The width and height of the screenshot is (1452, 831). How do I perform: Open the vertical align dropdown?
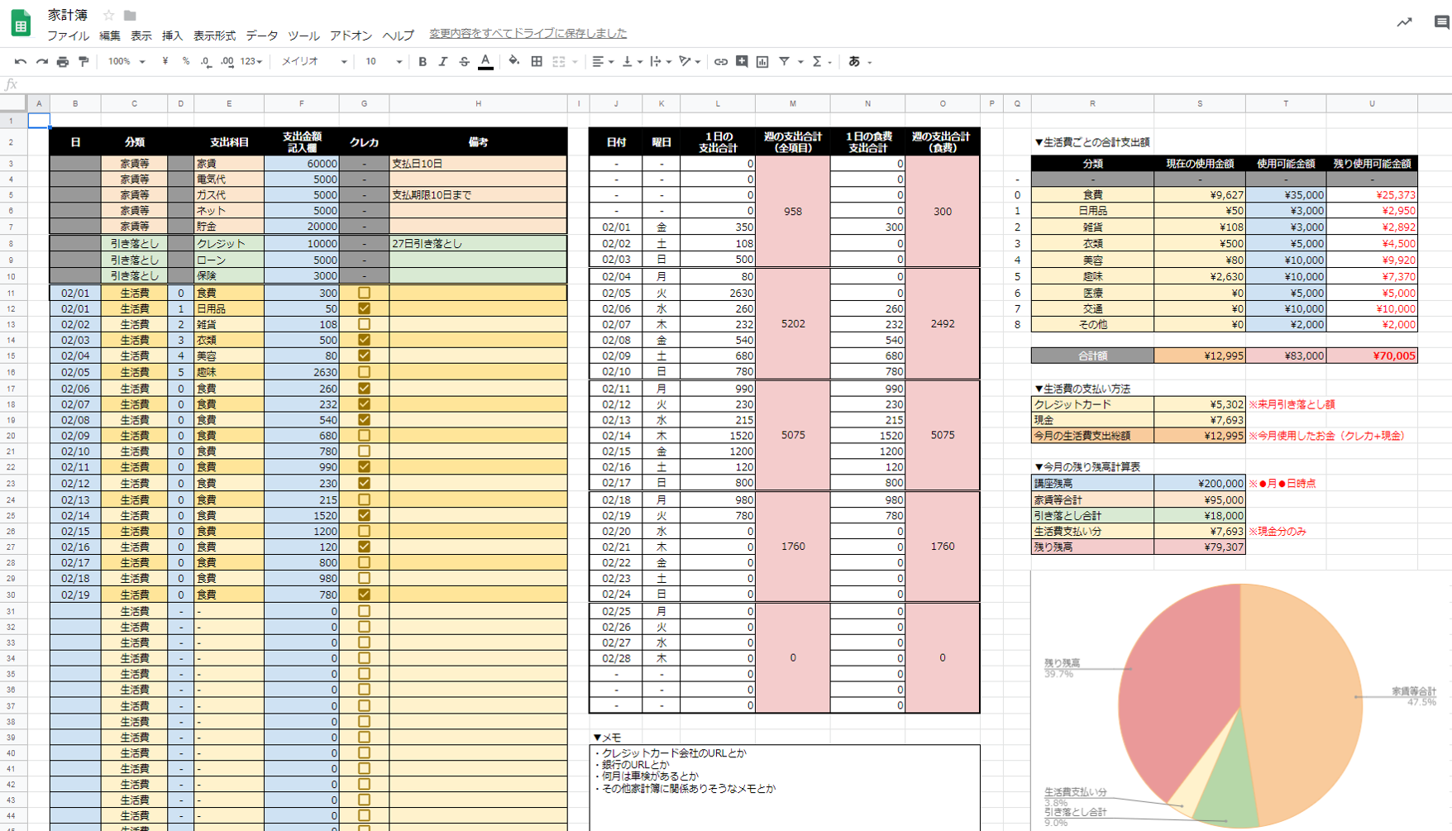click(632, 62)
